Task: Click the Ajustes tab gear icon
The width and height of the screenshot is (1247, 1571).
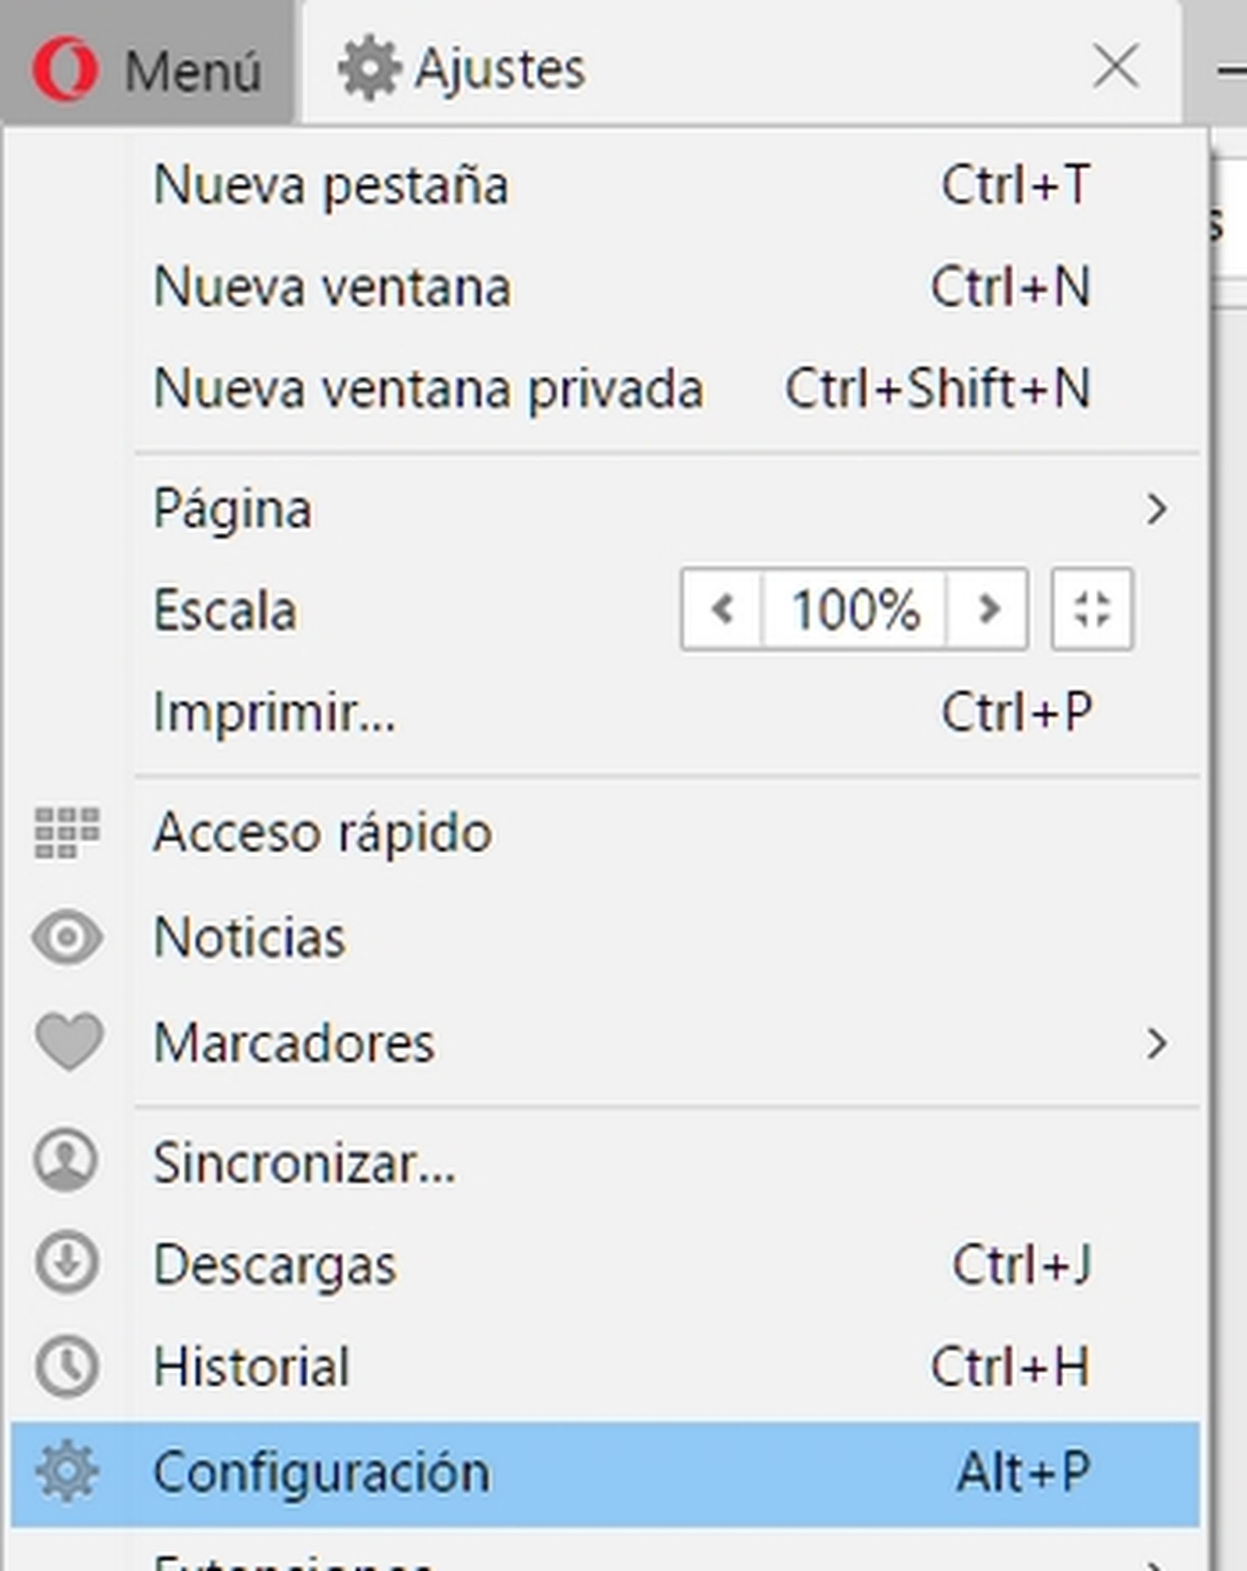Action: (x=369, y=68)
